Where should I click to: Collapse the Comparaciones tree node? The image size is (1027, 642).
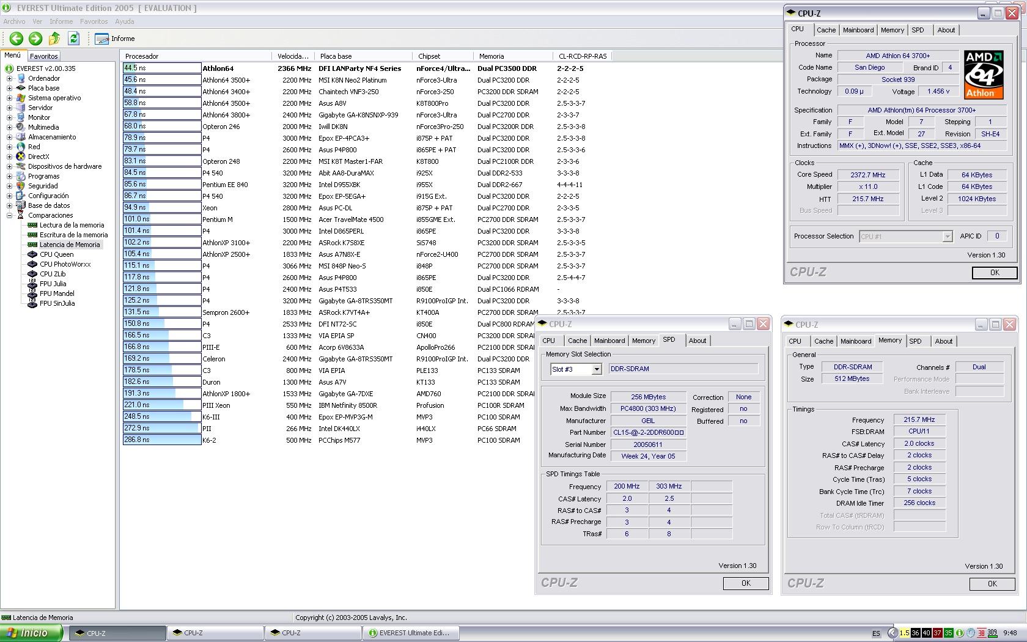tap(9, 215)
